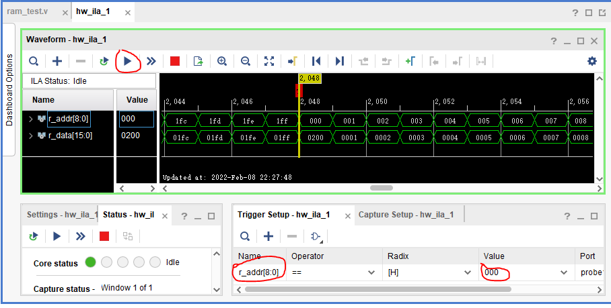Click the down arrow of Status panel scrollbar
This screenshot has height=308, width=611.
(x=217, y=290)
